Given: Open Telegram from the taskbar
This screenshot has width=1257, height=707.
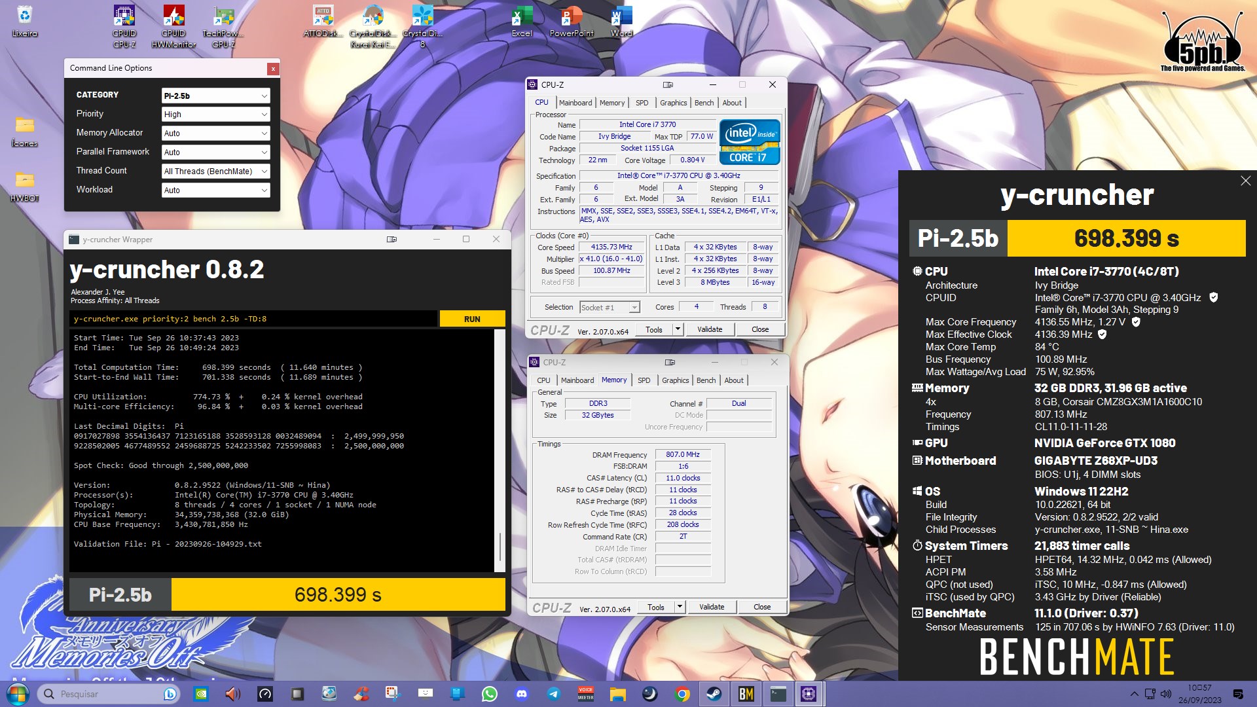Looking at the screenshot, I should coord(553,694).
